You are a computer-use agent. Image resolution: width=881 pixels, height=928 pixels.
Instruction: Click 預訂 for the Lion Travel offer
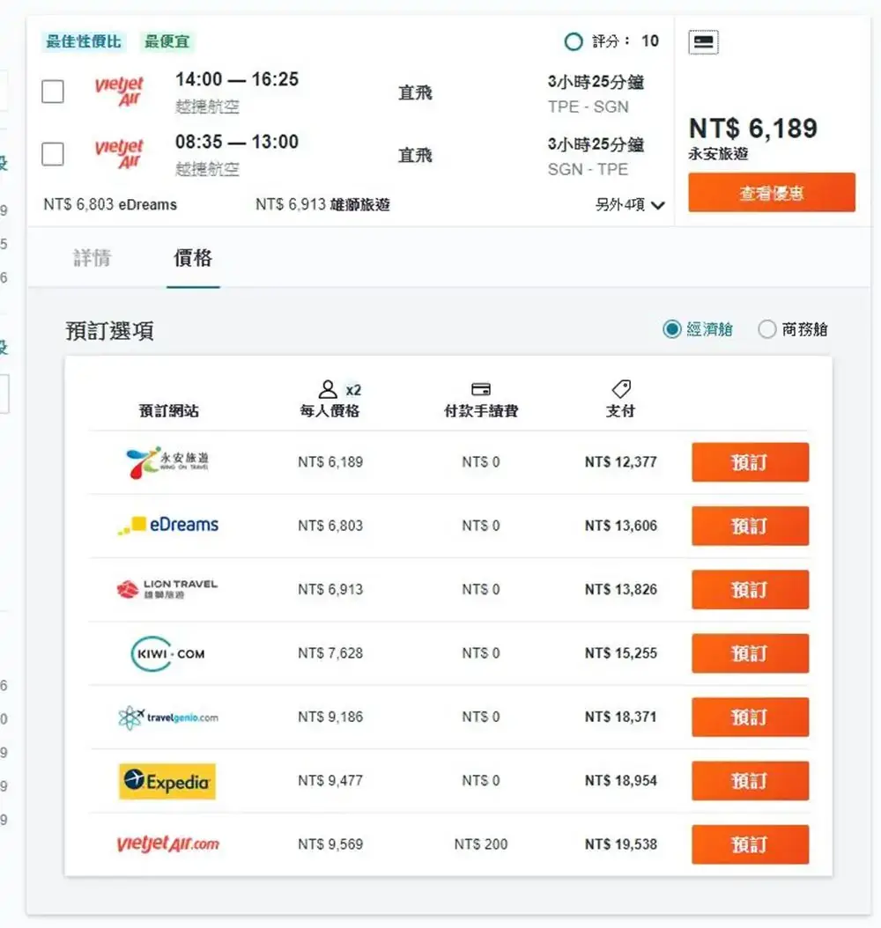pyautogui.click(x=750, y=590)
